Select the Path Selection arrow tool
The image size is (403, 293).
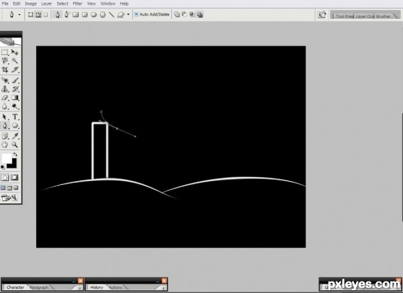(5, 117)
